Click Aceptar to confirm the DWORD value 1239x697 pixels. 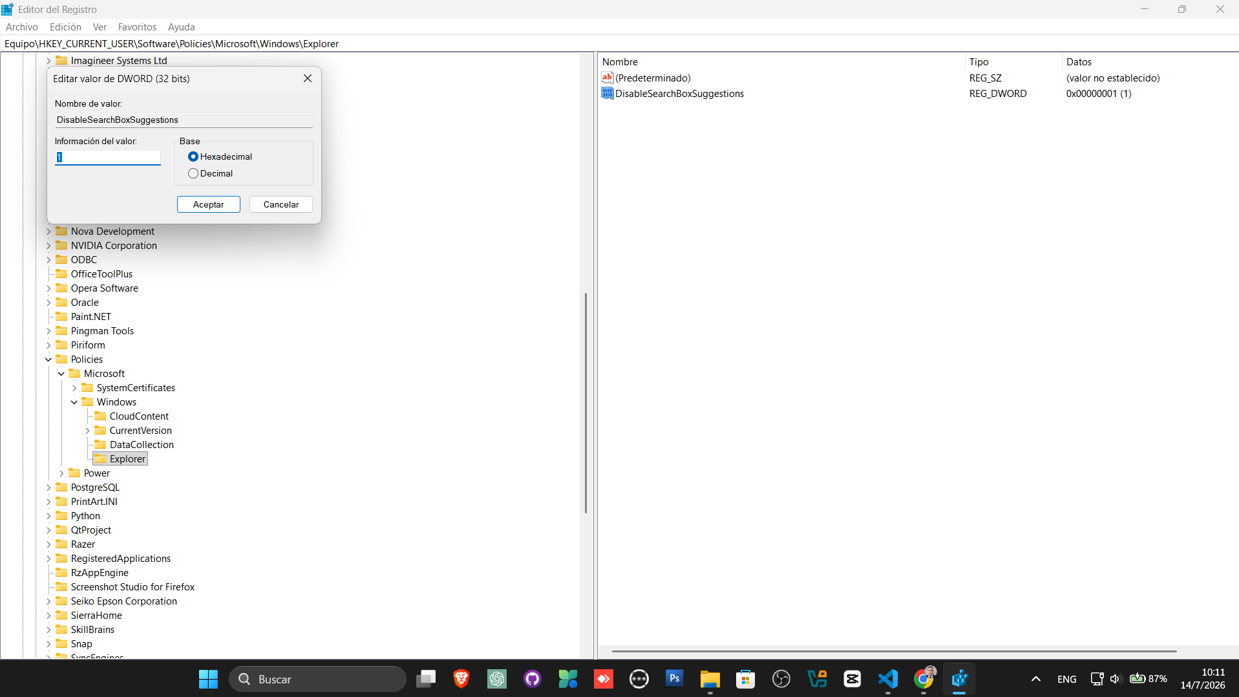(208, 204)
